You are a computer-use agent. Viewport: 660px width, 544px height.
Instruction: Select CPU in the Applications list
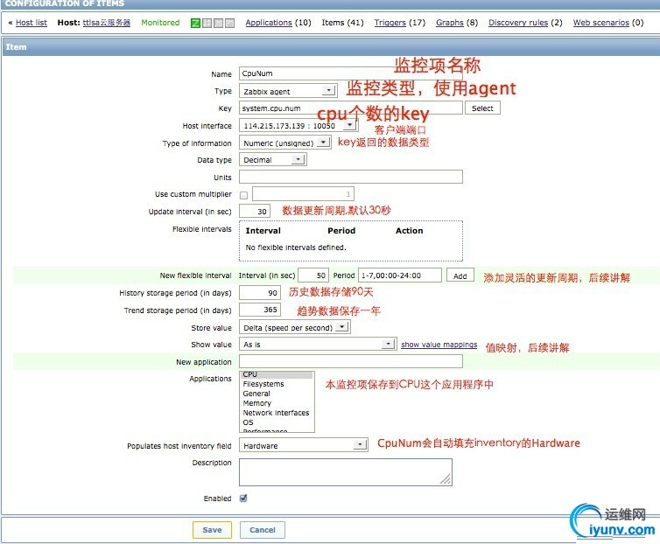pos(277,374)
